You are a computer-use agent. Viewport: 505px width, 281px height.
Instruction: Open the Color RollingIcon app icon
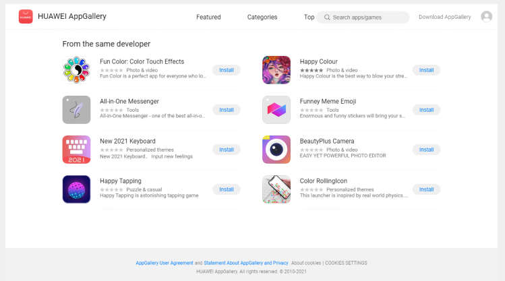pos(276,189)
